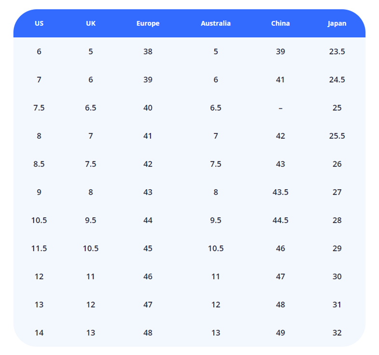Select UK size 6.5 cell
379x355 pixels.
(91, 108)
